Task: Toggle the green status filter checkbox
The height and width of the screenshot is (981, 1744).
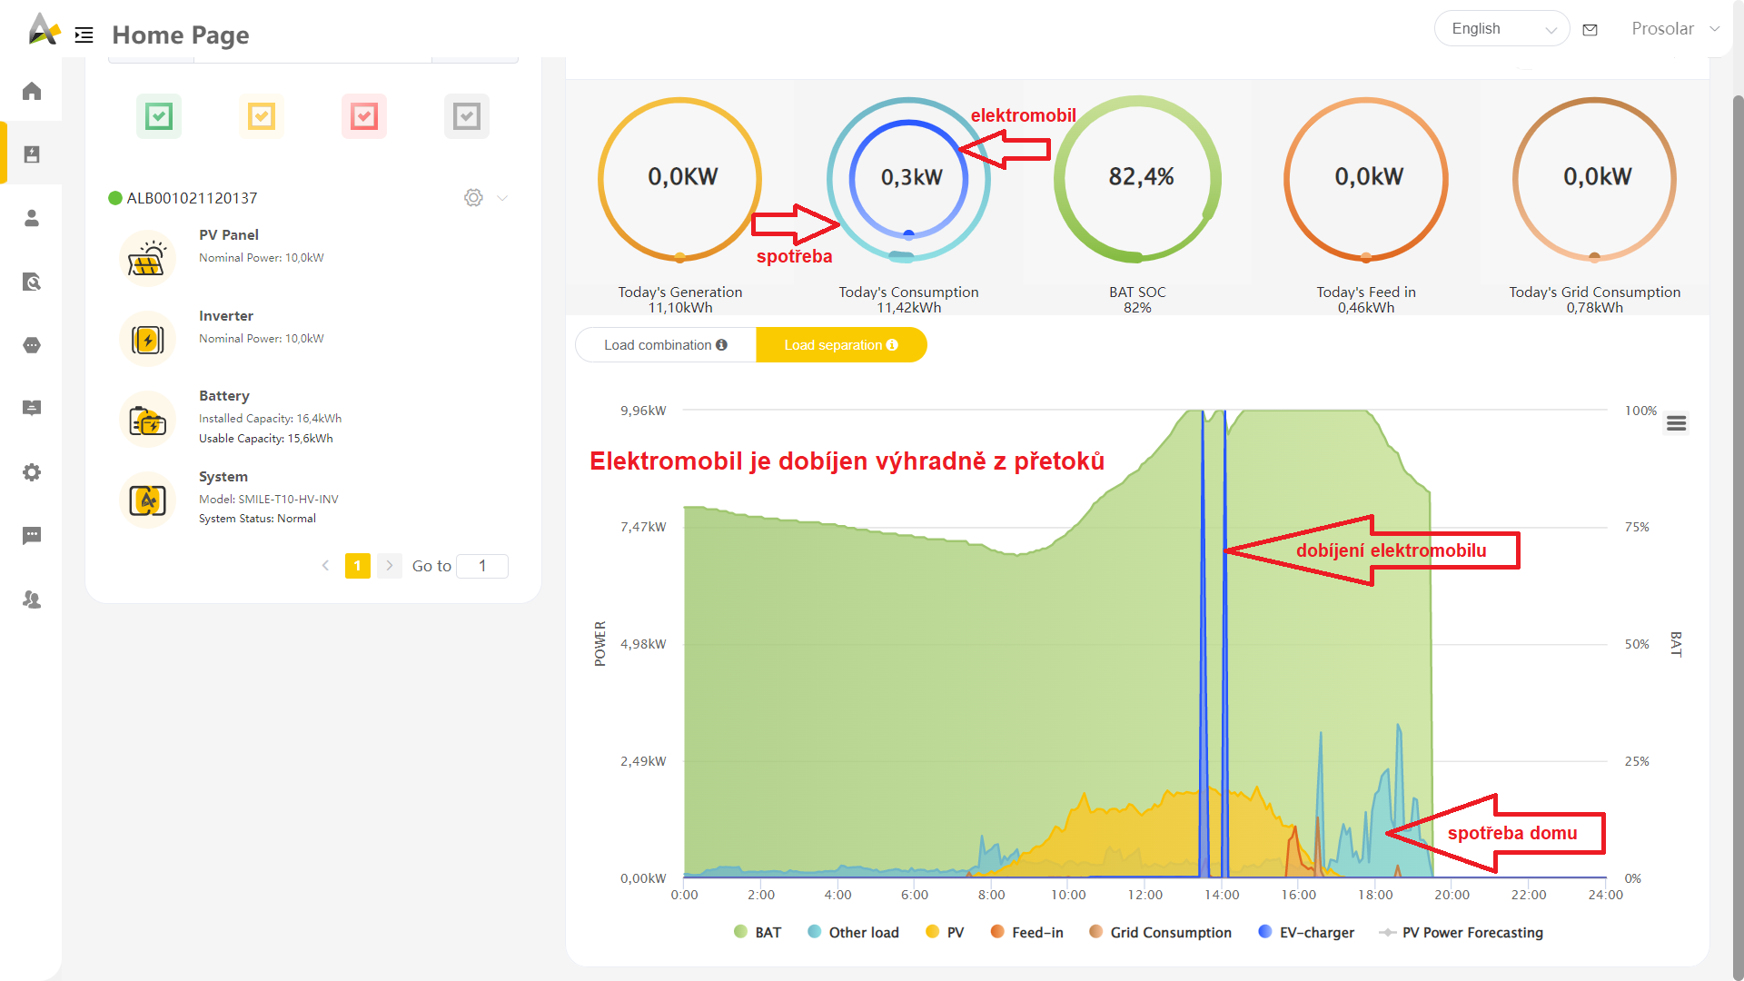Action: [159, 116]
